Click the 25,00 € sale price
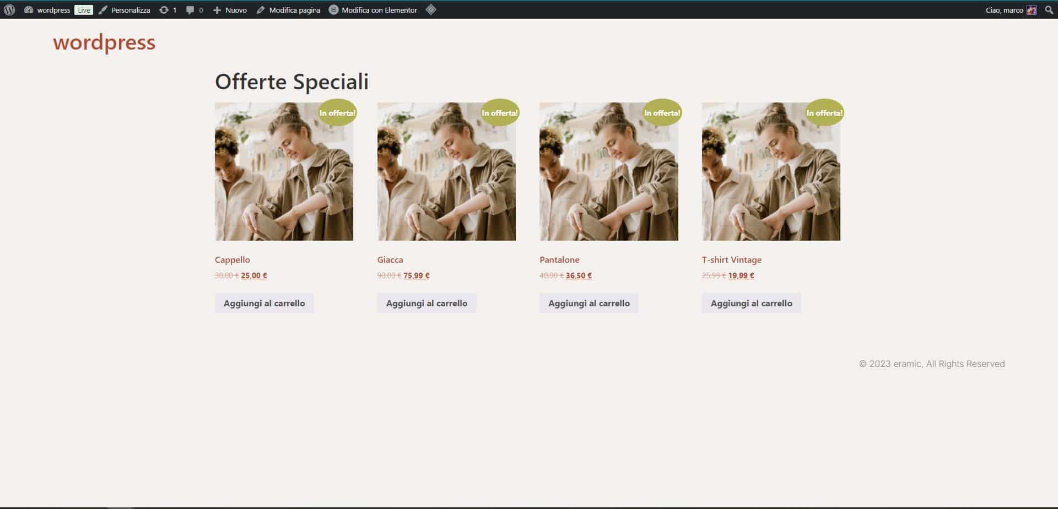Viewport: 1058px width, 509px height. pos(254,275)
